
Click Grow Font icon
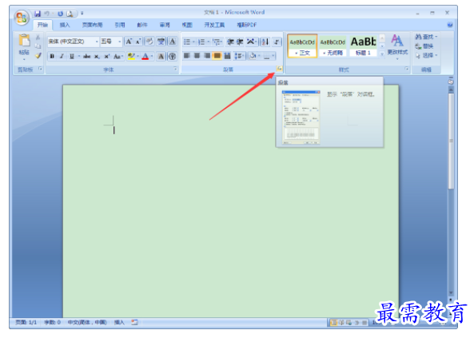[129, 42]
